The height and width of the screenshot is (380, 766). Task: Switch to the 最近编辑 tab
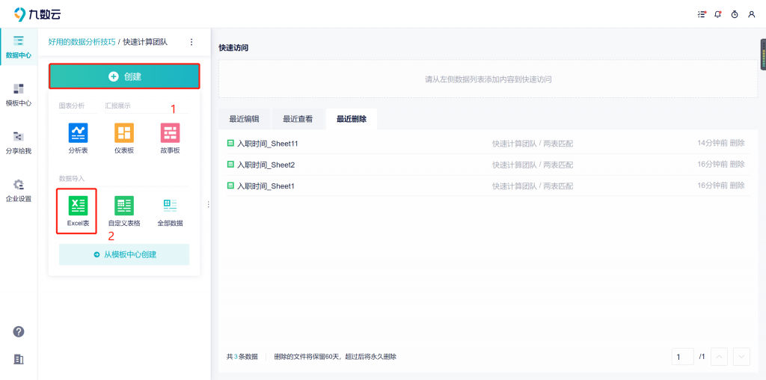(244, 119)
